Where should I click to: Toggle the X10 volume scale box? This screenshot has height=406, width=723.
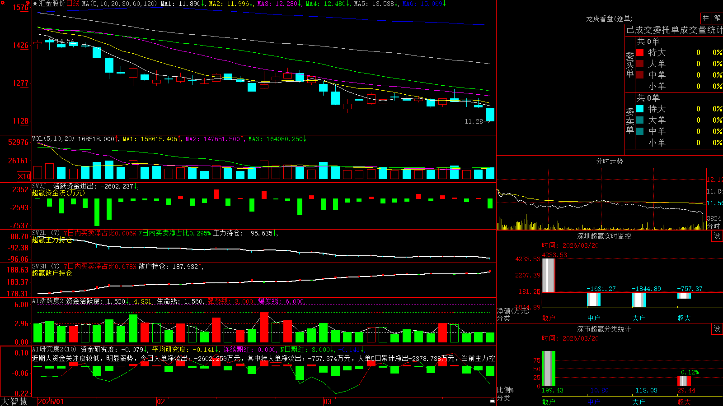tap(24, 176)
